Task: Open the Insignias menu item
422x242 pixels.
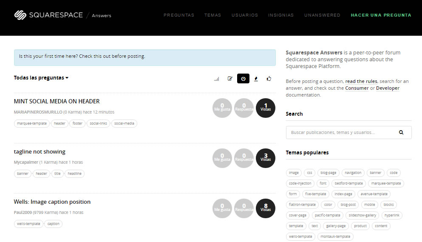Action: [x=281, y=15]
